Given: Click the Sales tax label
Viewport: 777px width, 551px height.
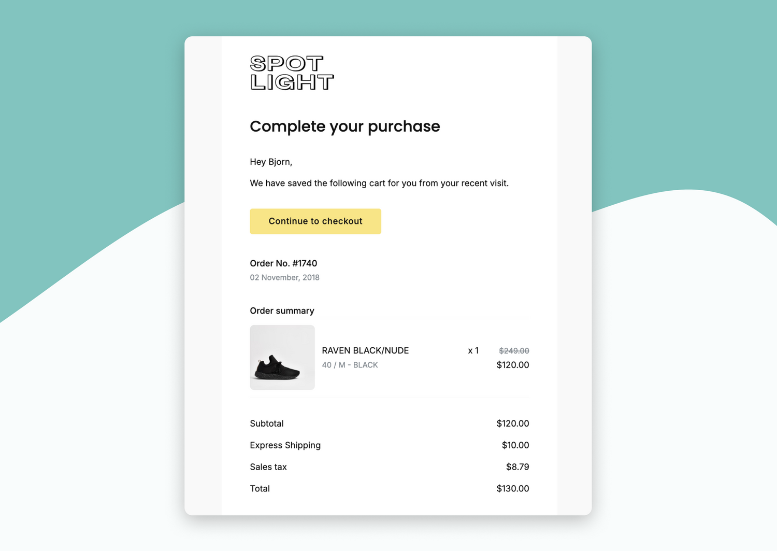Looking at the screenshot, I should (268, 467).
